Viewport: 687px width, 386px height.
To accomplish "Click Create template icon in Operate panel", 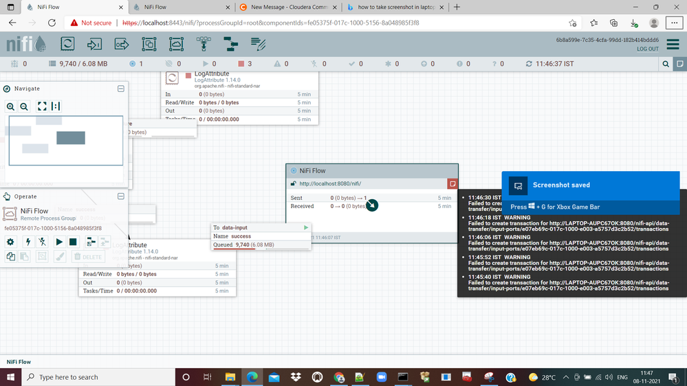I will [91, 242].
